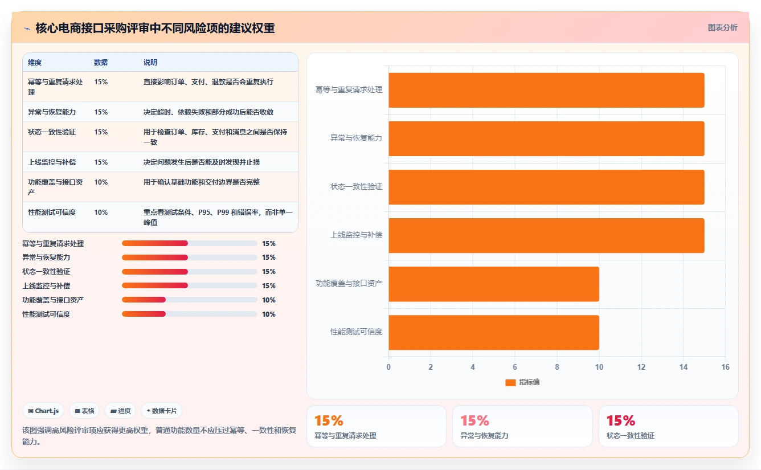Image resolution: width=761 pixels, height=470 pixels.
Task: Click the 说明 column header
Action: (150, 62)
